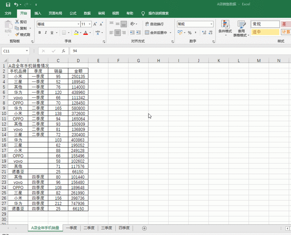
Task: Click the percent style icon
Action: click(190, 33)
